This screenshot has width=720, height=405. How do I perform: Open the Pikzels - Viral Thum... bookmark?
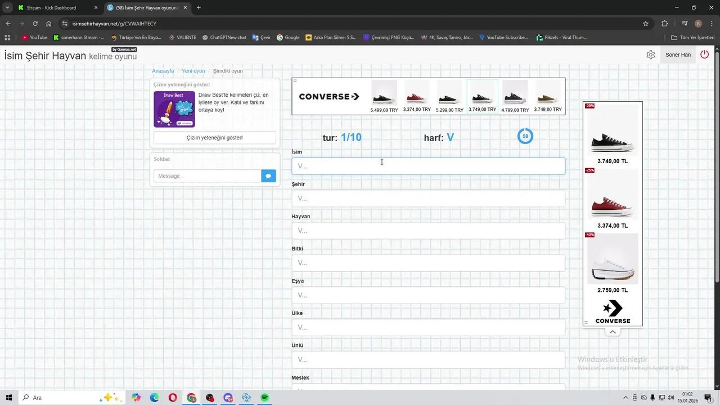(x=561, y=38)
